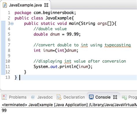The image size is (137, 118).
Task: Click line number 6 in gutter
Action: point(9,40)
